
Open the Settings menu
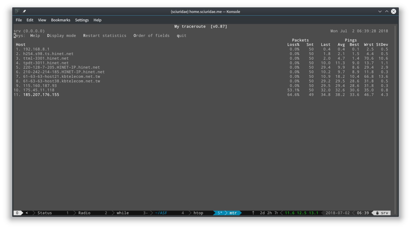tap(82, 20)
